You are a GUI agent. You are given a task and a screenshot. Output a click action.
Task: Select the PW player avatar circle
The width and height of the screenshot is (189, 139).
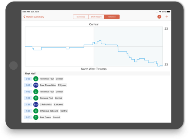(36, 85)
